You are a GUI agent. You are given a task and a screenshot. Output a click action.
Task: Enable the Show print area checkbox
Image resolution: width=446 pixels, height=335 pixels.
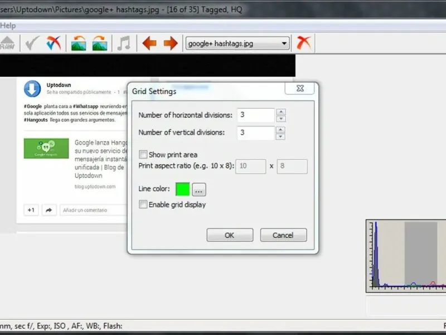[143, 155]
